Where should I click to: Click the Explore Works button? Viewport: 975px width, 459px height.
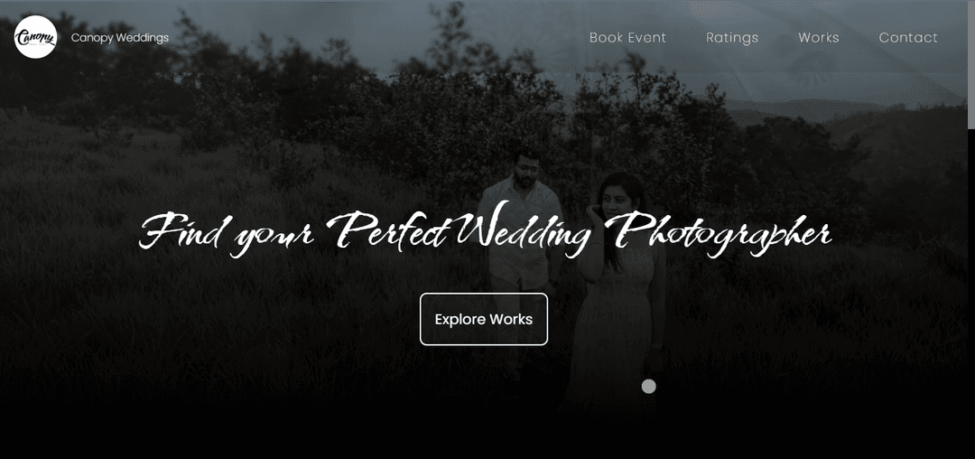tap(484, 319)
